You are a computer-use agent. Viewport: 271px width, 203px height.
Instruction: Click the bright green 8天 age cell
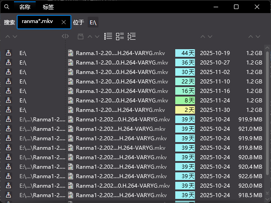pyautogui.click(x=185, y=100)
